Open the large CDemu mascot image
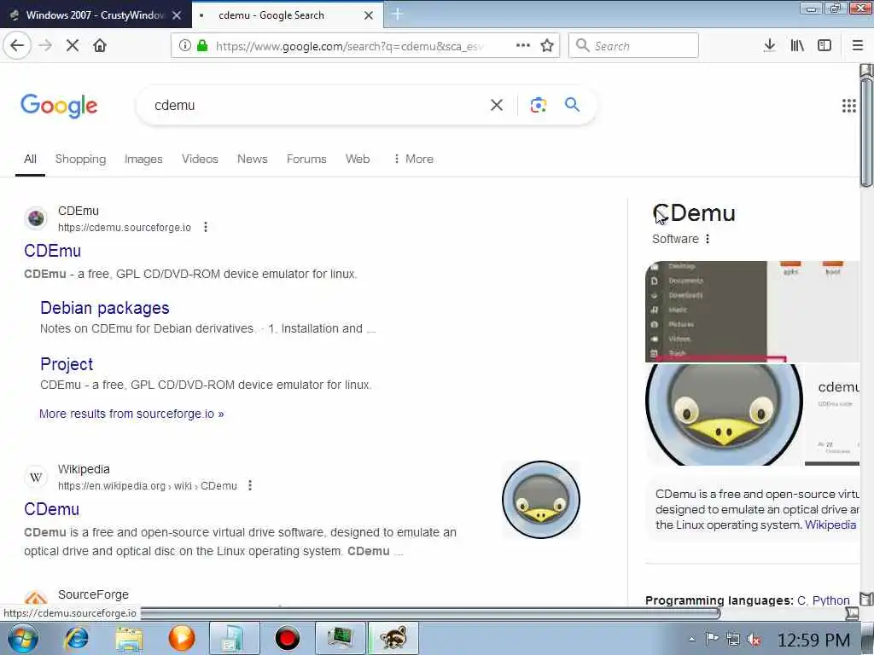 pos(724,414)
